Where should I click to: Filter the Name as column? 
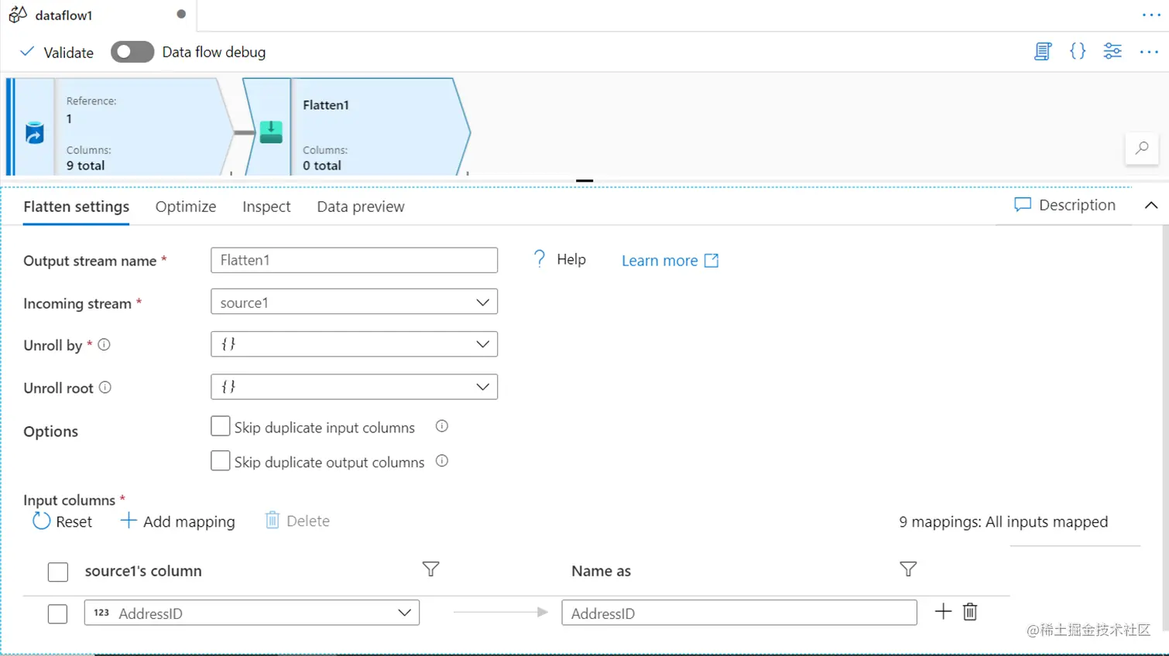(x=908, y=569)
